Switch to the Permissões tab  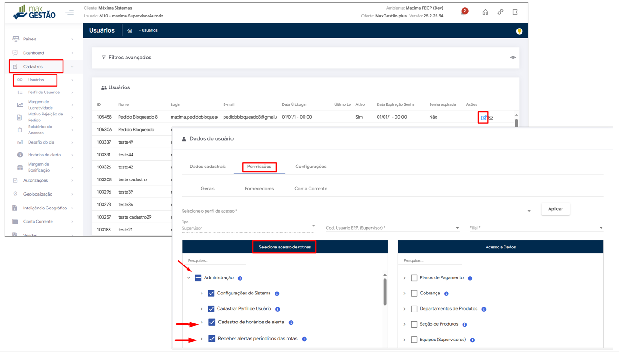(259, 167)
